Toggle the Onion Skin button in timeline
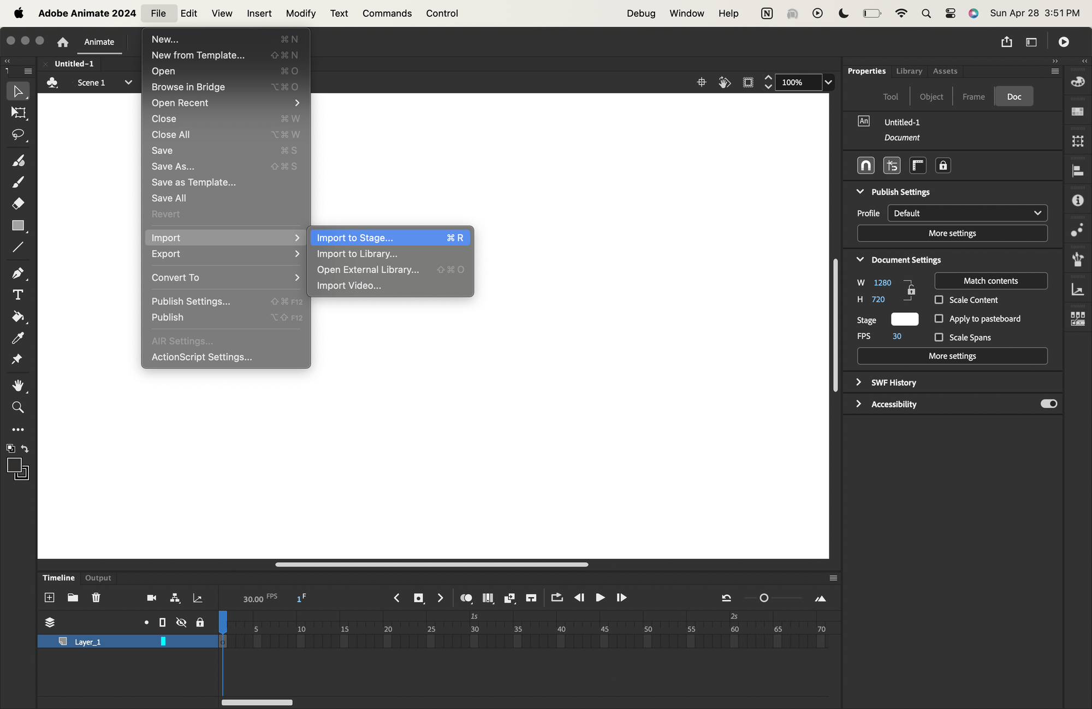The image size is (1092, 709). [466, 598]
